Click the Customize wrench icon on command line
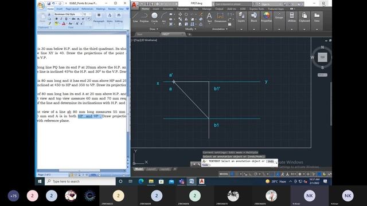 (199, 164)
